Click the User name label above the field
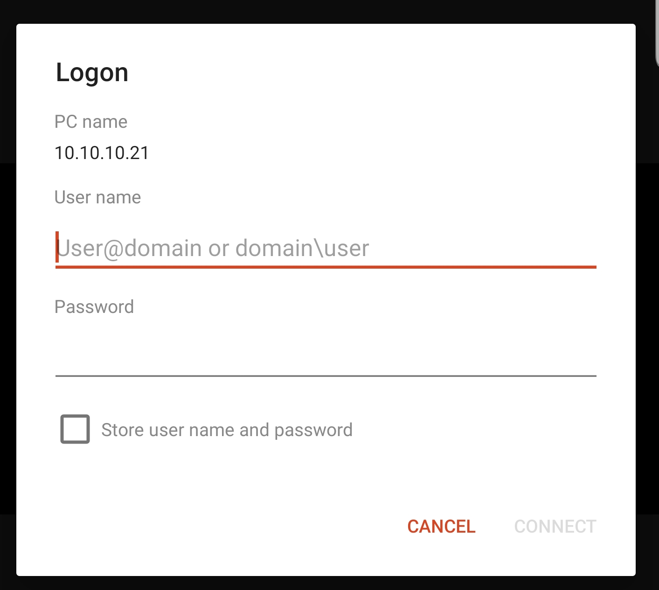This screenshot has width=659, height=590. [97, 197]
